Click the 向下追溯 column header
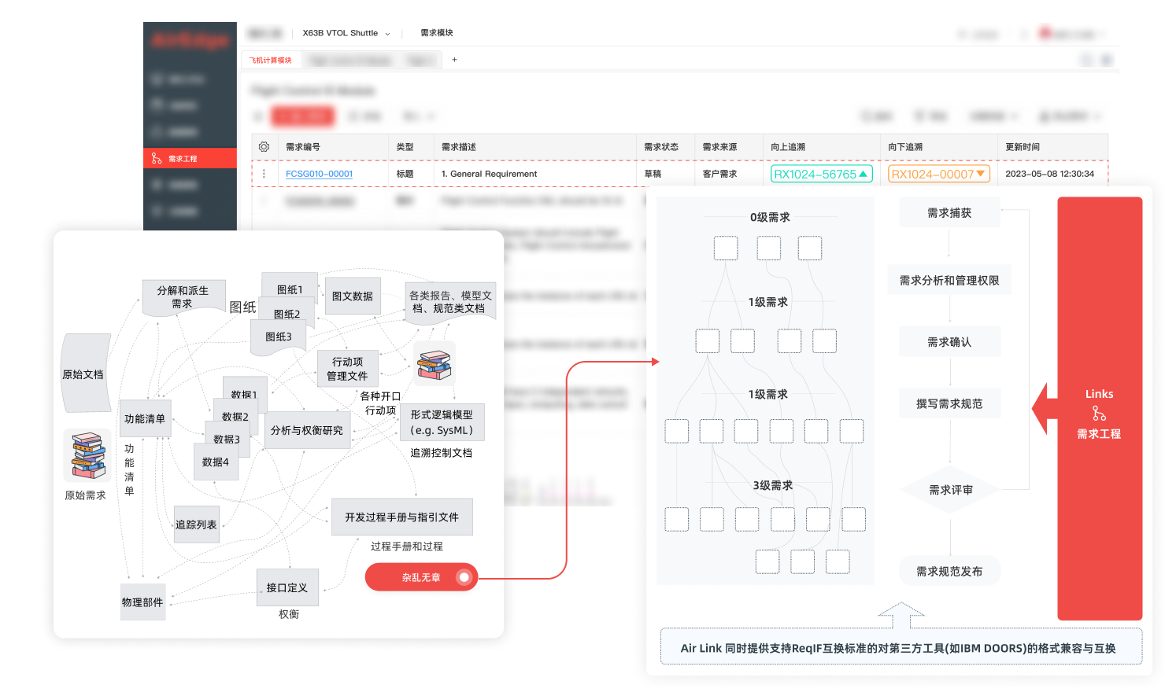Viewport: 1165px width, 692px height. [905, 147]
